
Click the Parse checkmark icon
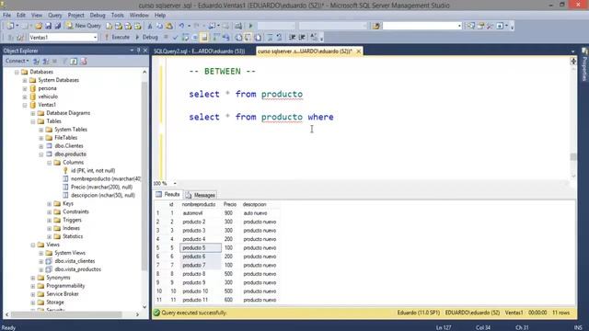[176, 37]
